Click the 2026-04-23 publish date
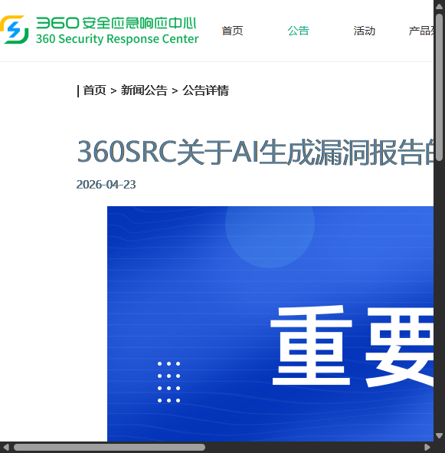Viewport: 445px width, 453px height. coord(106,185)
